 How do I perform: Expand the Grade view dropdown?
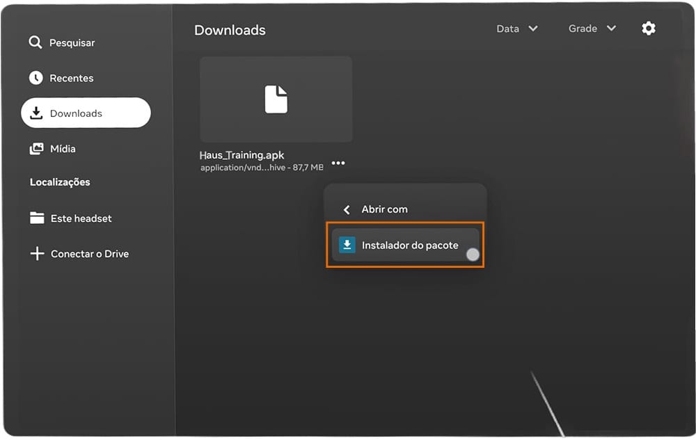tap(592, 29)
